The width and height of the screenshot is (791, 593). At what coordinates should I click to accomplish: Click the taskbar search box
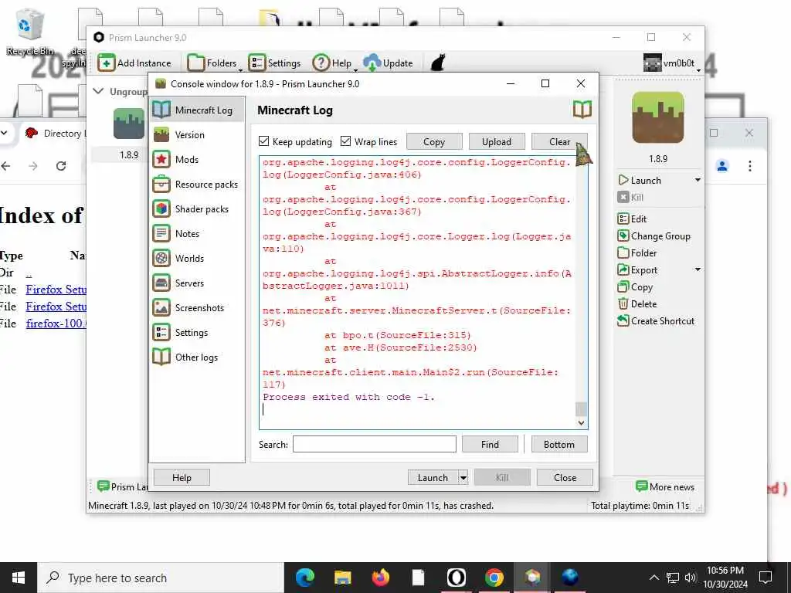click(x=161, y=578)
